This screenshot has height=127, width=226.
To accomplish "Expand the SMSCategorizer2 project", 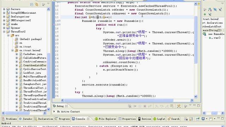I will pos(4,20).
